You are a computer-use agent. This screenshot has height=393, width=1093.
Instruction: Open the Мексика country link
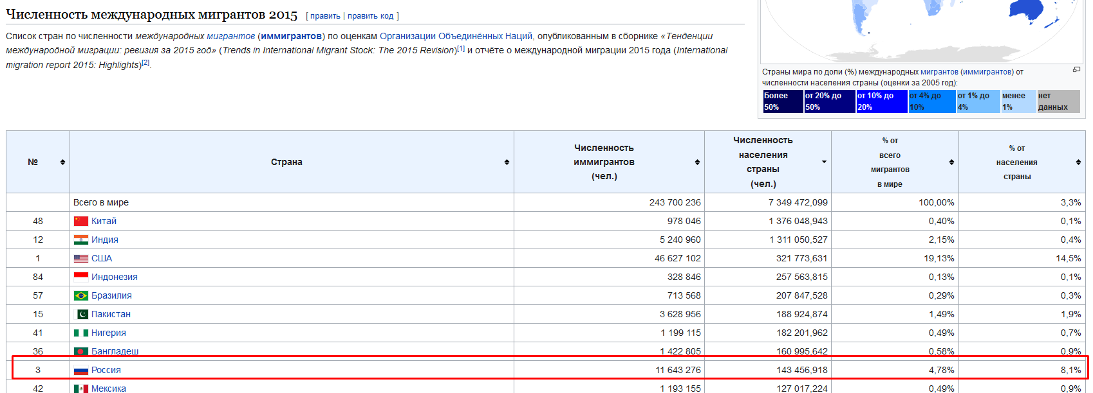tap(109, 389)
